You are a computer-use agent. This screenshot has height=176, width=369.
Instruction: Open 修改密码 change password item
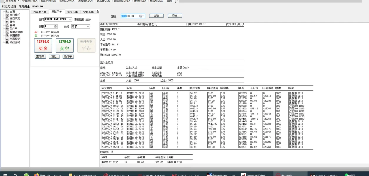click(14, 42)
